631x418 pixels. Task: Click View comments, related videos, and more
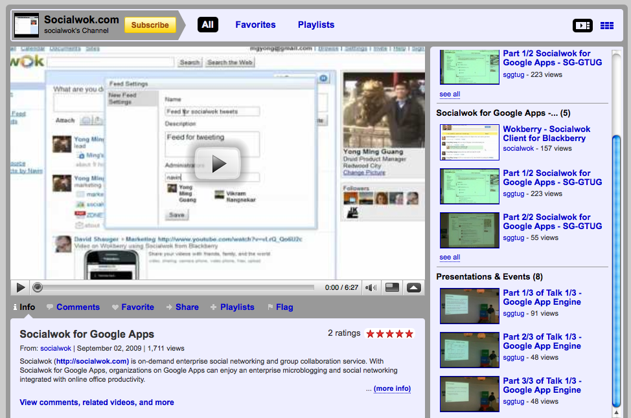pos(97,402)
